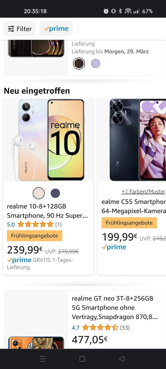Tap the Frühlingsangebote badge under realme C55
Viewport: 166px width, 369px height.
129,223
